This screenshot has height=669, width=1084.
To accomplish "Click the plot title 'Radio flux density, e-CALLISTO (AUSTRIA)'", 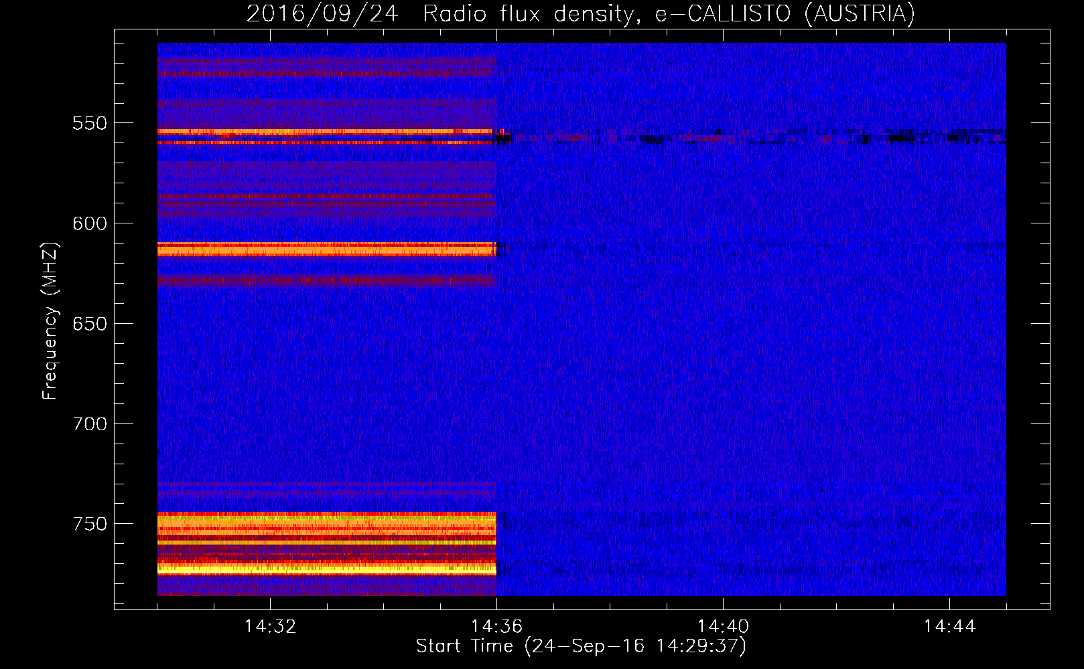I will pyautogui.click(x=669, y=13).
